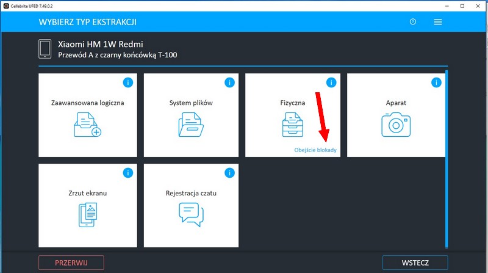The image size is (488, 273).
Task: Open info for Zaawansowana logiczna extraction
Action: point(128,82)
